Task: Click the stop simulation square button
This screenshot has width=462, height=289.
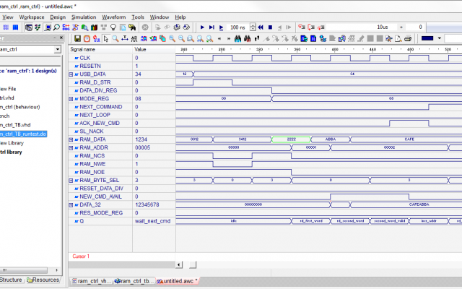Action: 269,27
